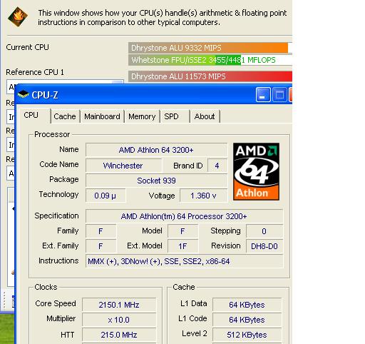365x344 pixels.
Task: Minimize the CPU-Z window
Action: (263, 95)
